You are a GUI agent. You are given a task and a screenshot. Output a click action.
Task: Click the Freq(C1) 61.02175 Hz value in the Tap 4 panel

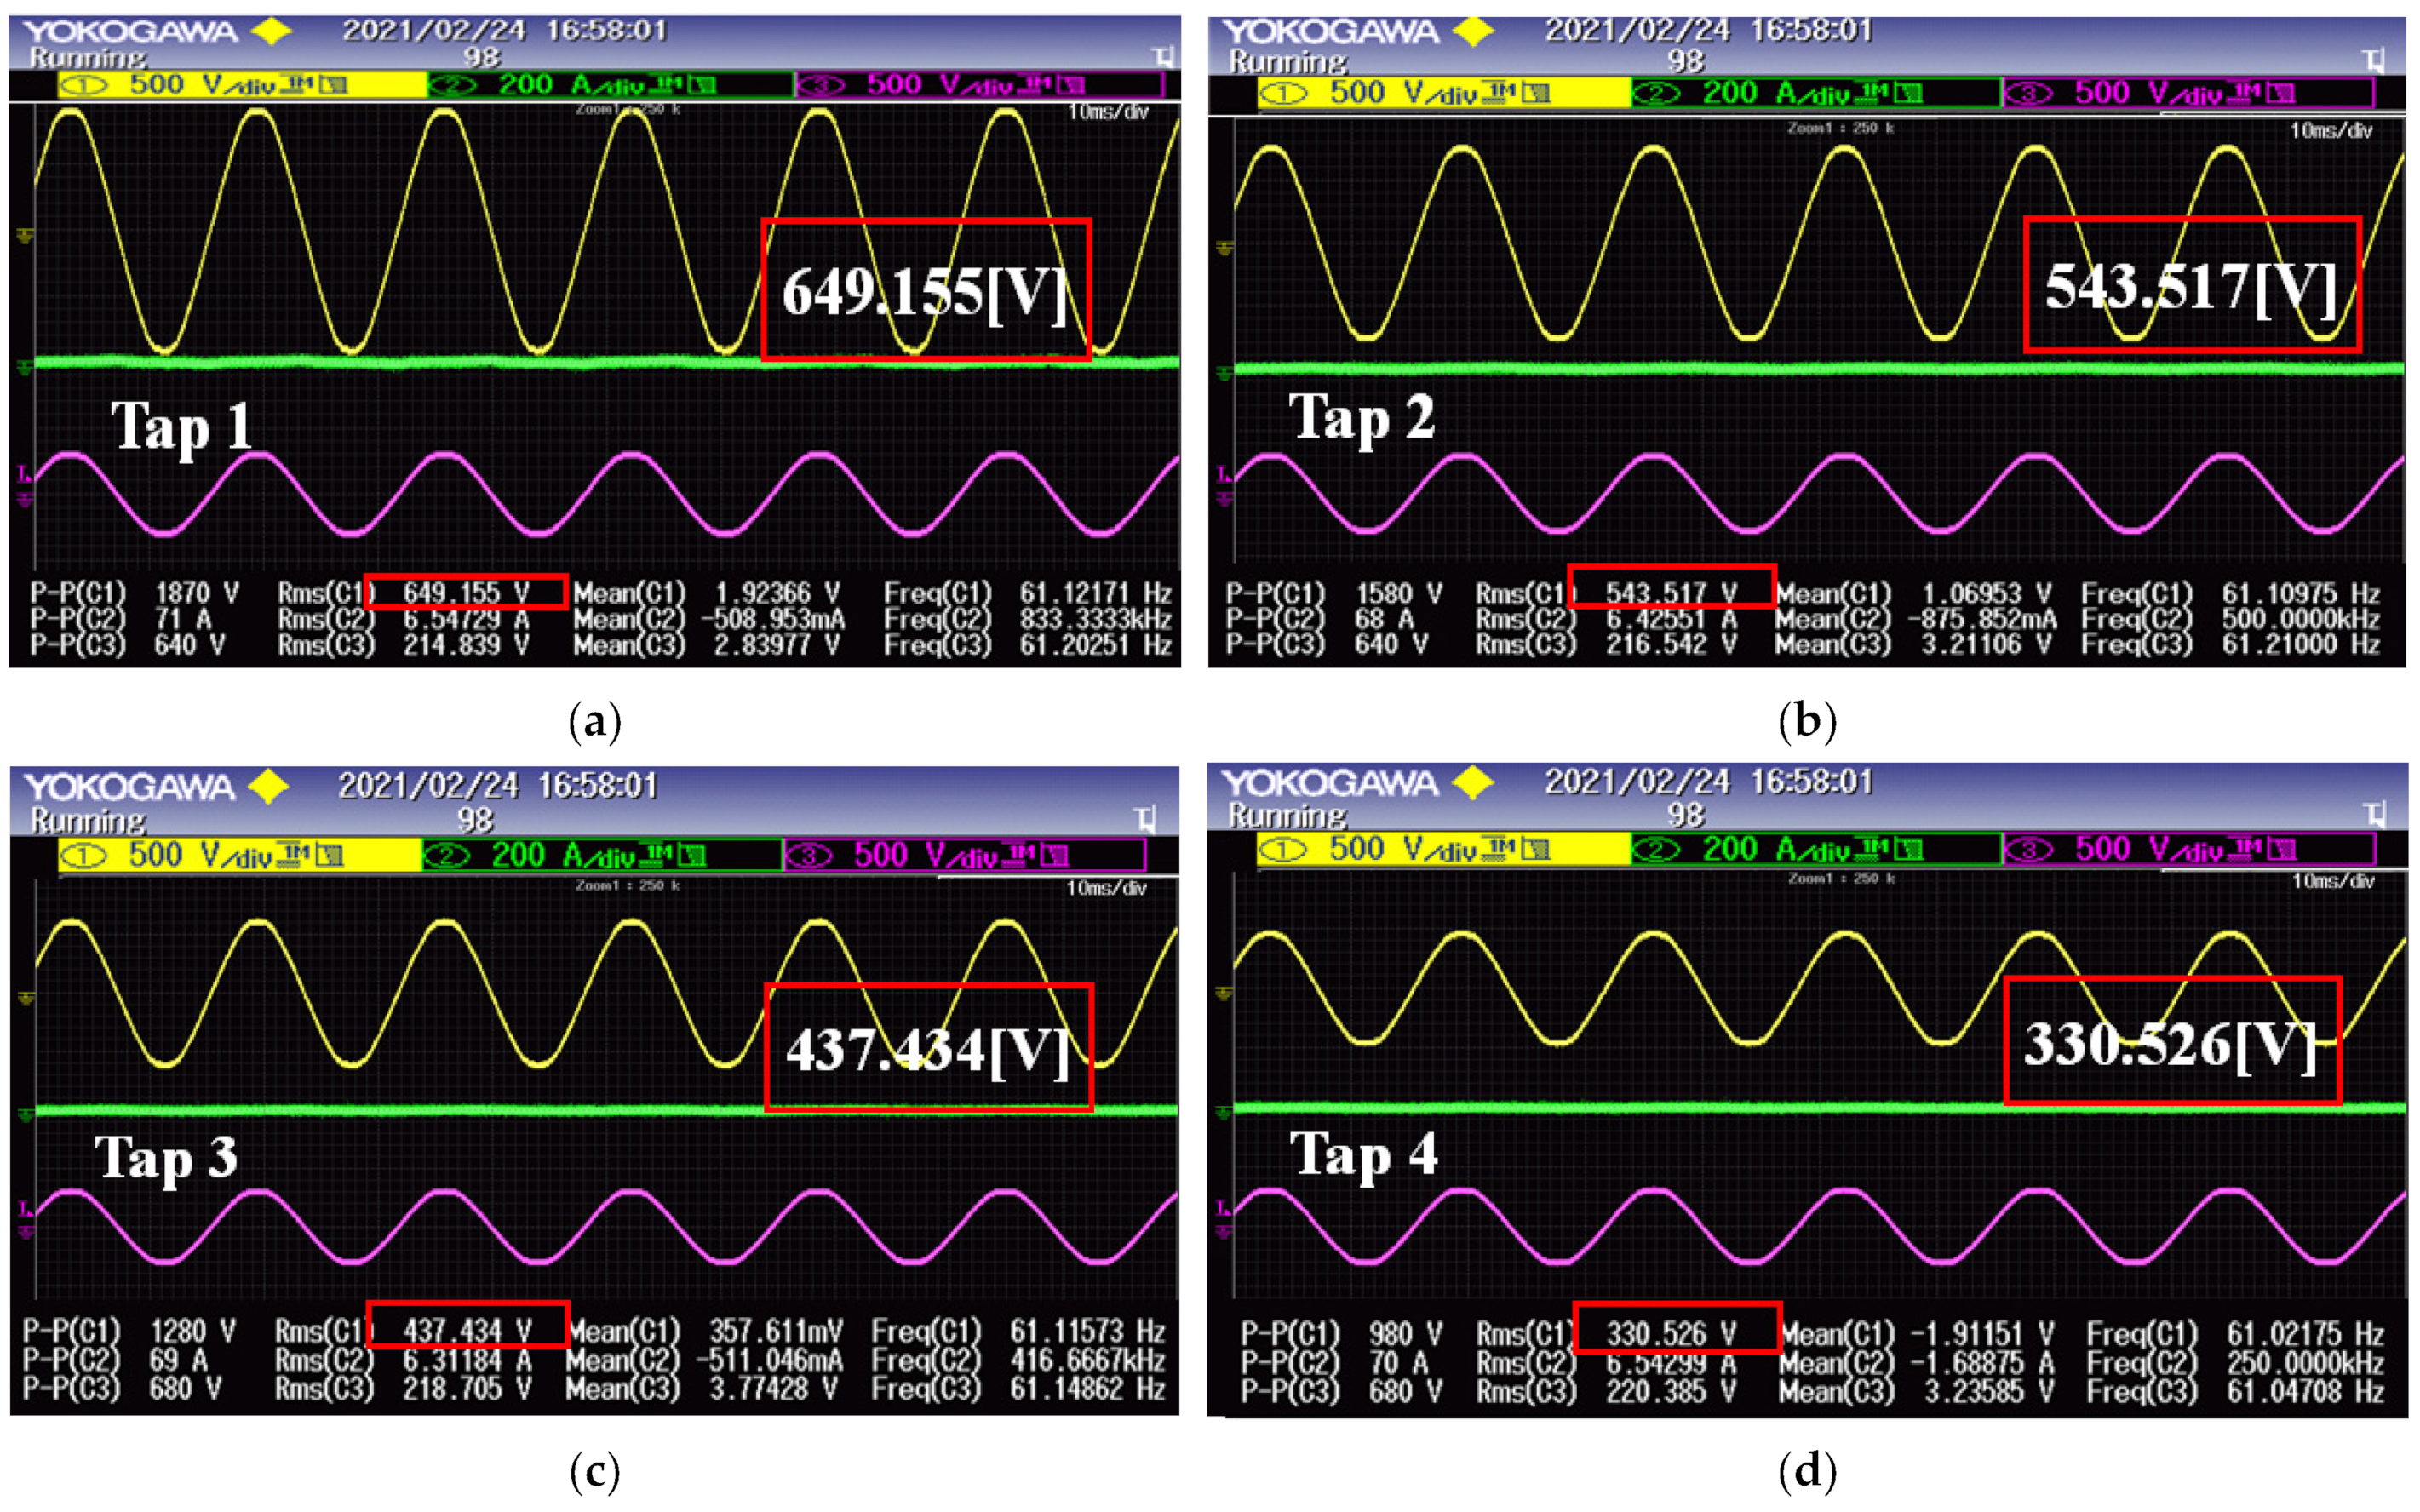pos(2305,1334)
